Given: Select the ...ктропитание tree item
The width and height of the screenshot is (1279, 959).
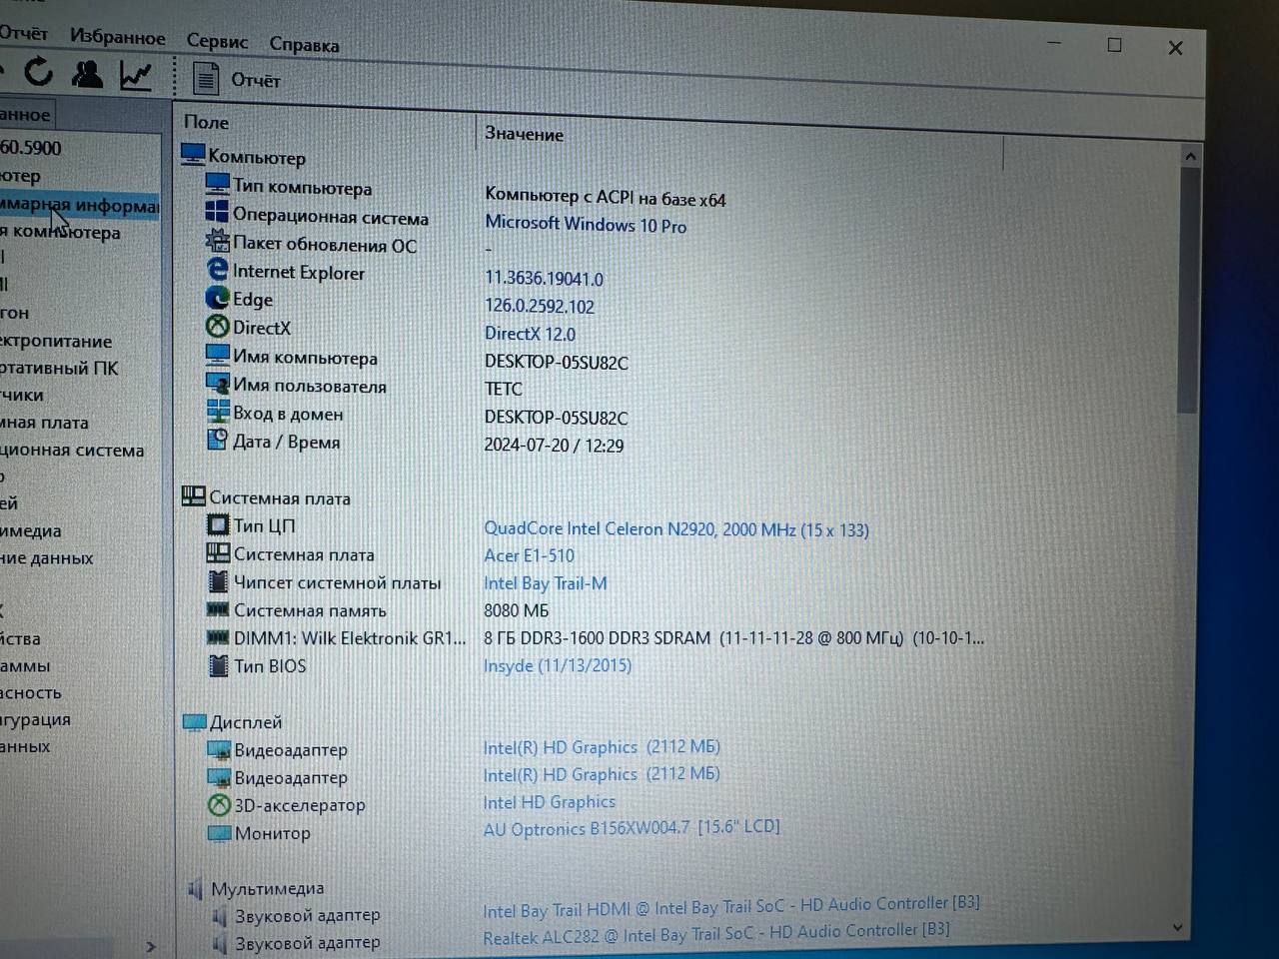Looking at the screenshot, I should tap(56, 341).
